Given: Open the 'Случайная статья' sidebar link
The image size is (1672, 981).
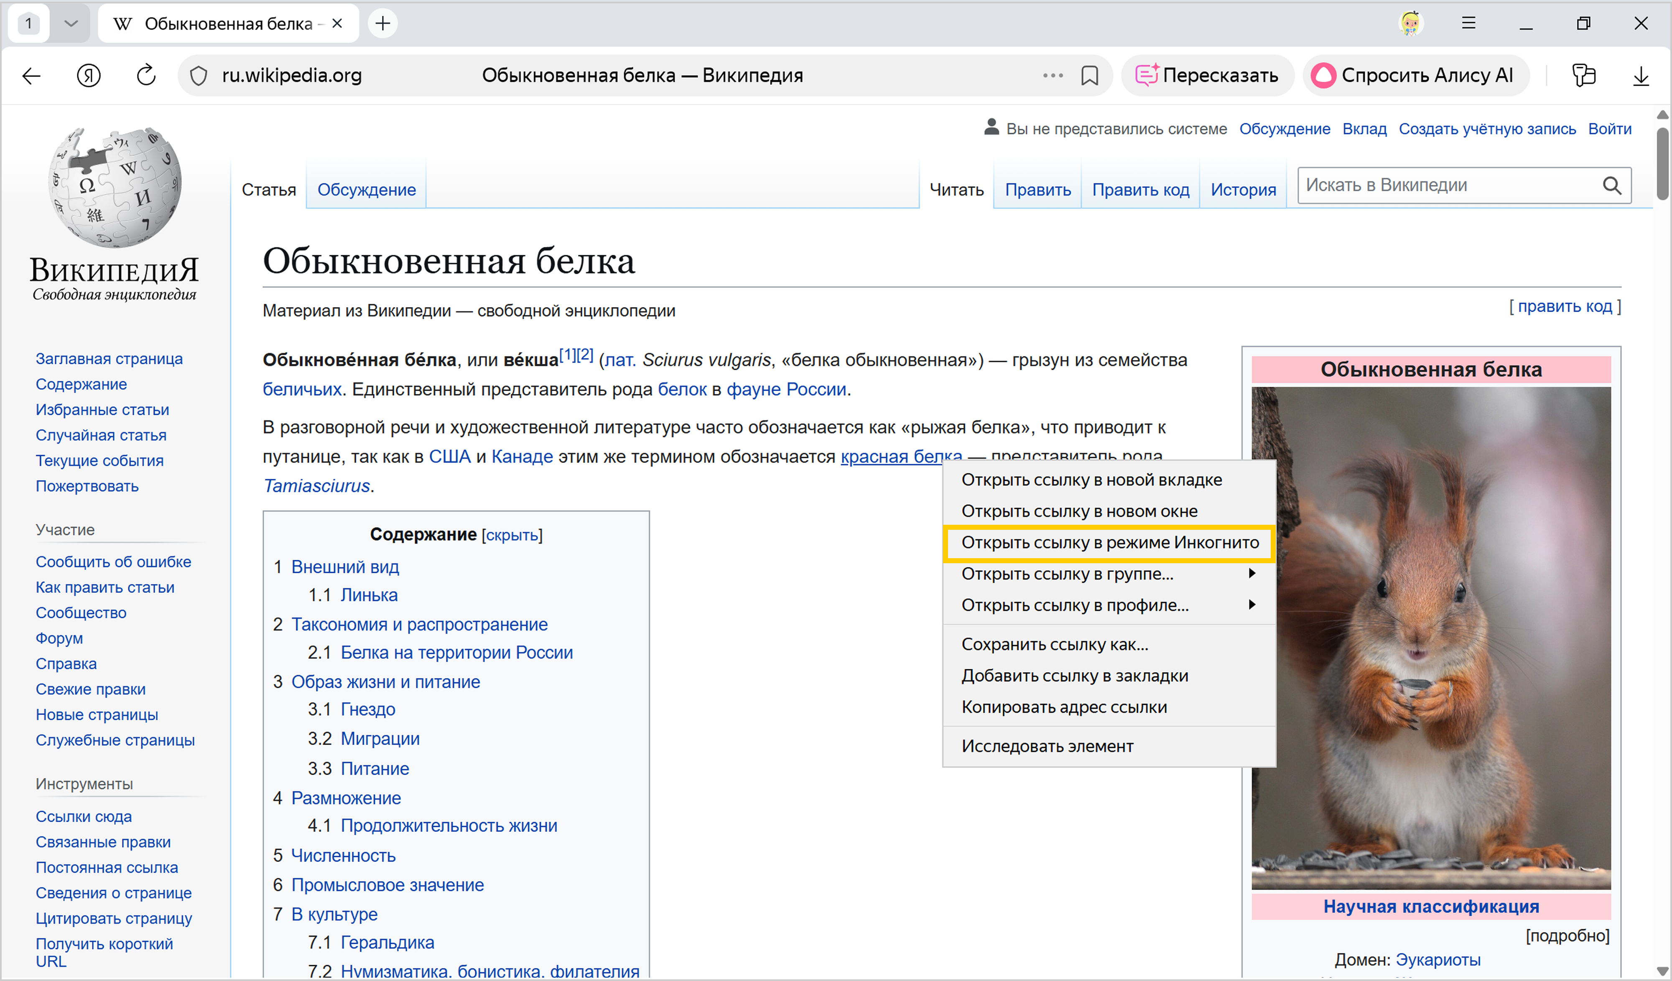Looking at the screenshot, I should pos(101,435).
